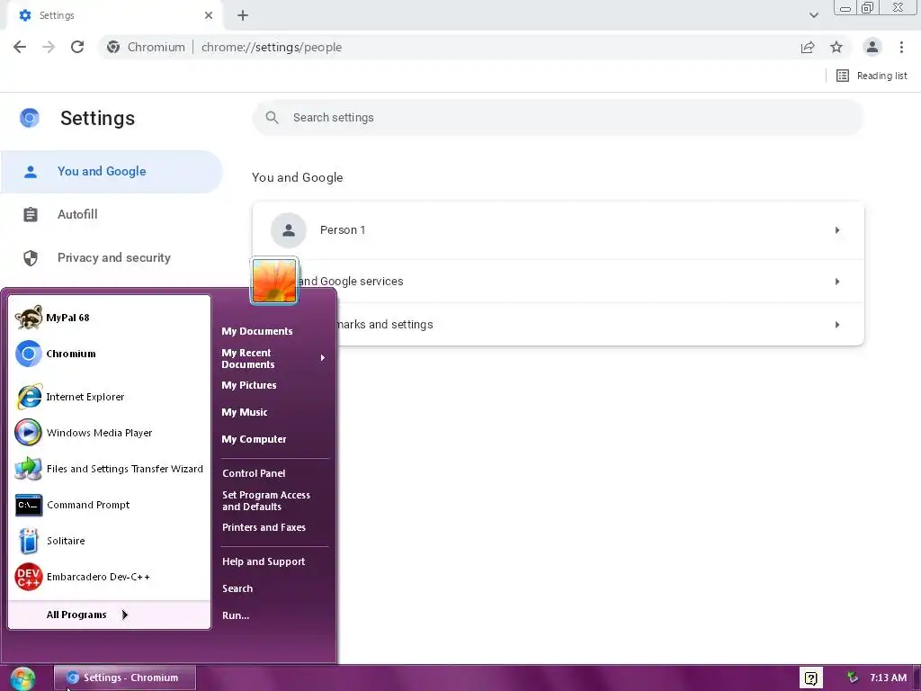The image size is (921, 691).
Task: Expand My Recent Documents submenu
Action: click(x=273, y=358)
